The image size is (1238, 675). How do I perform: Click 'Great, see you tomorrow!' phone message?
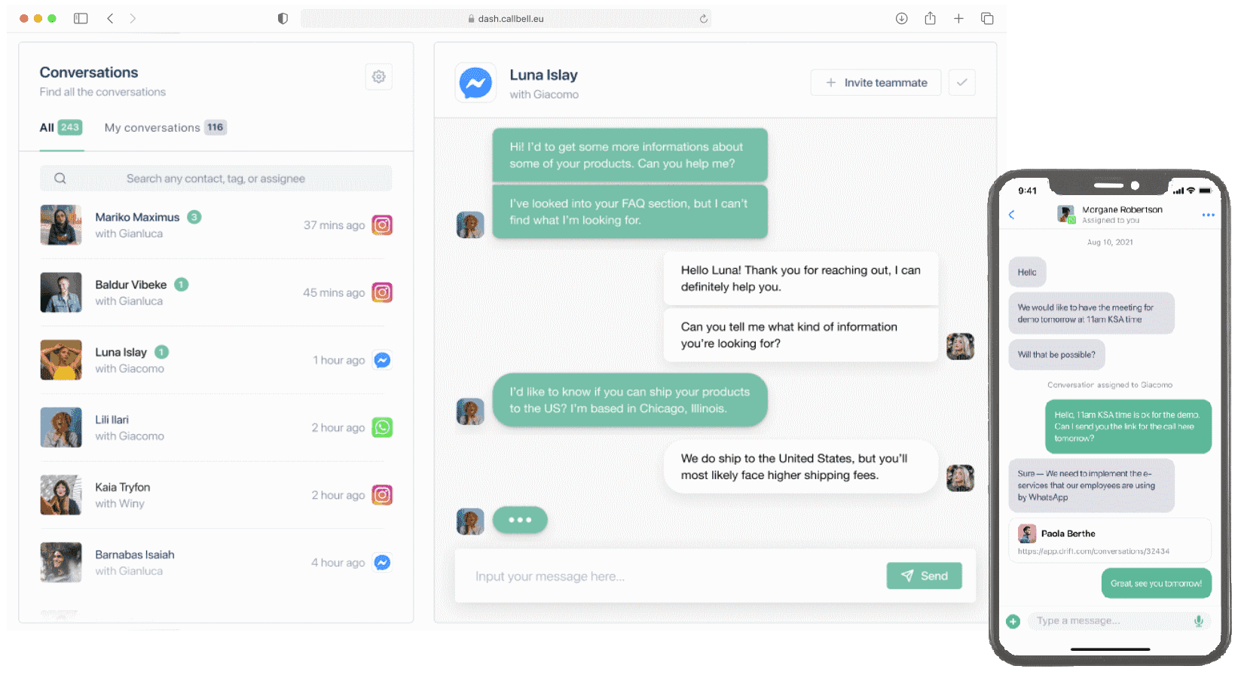point(1157,584)
